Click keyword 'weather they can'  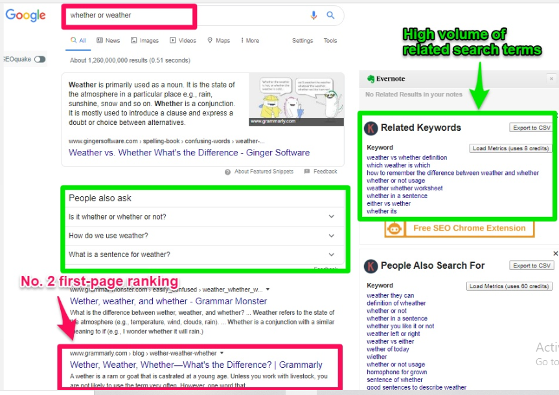point(391,295)
